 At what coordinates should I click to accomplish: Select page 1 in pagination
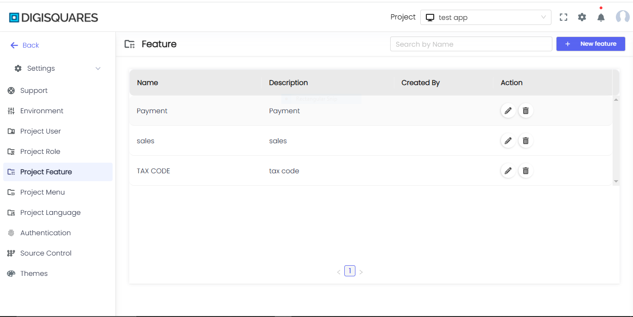[350, 271]
